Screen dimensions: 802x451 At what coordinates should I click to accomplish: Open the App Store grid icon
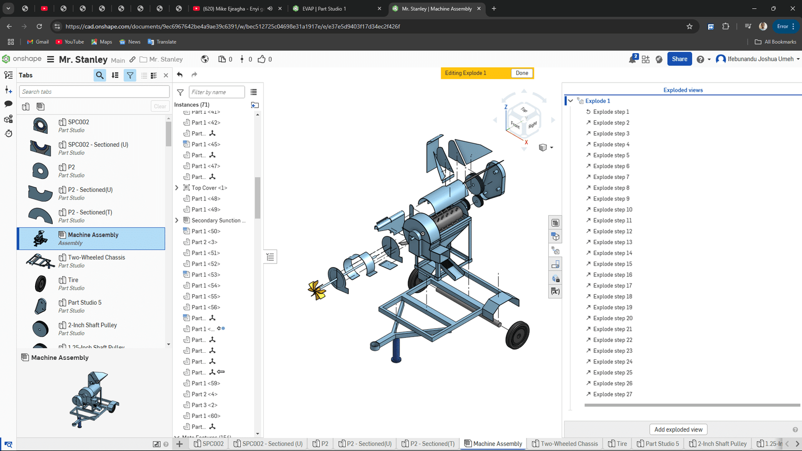click(x=646, y=59)
